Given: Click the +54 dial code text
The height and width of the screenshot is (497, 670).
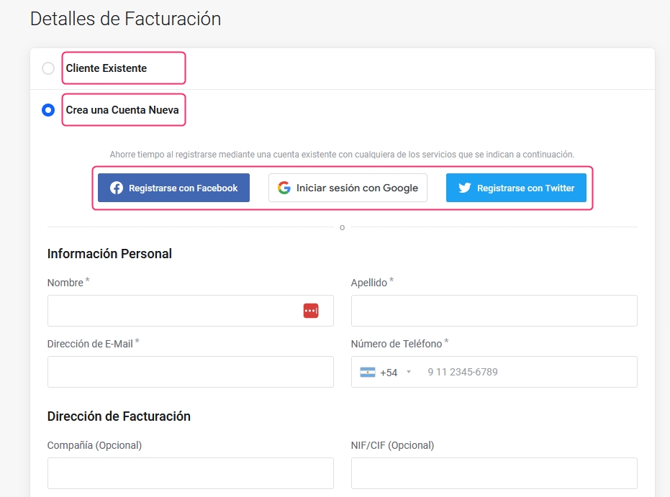Looking at the screenshot, I should [x=389, y=373].
